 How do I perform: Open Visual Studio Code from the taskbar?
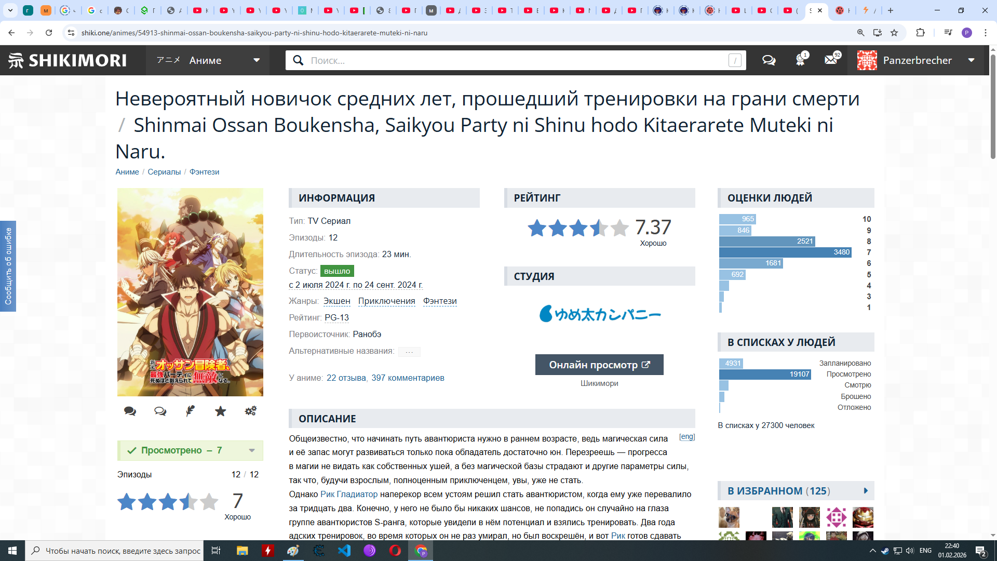(x=344, y=551)
